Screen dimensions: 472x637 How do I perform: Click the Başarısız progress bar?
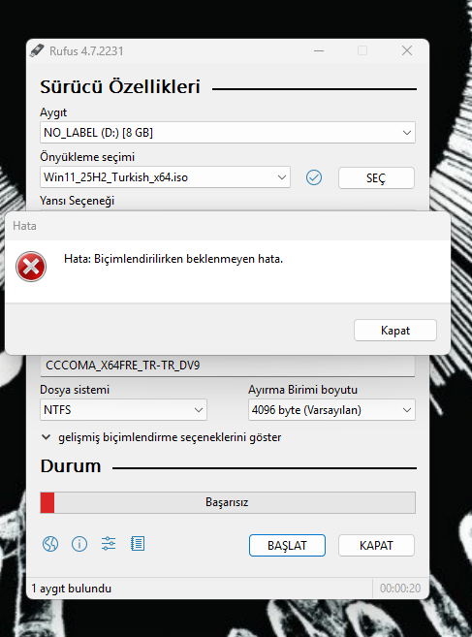click(228, 502)
